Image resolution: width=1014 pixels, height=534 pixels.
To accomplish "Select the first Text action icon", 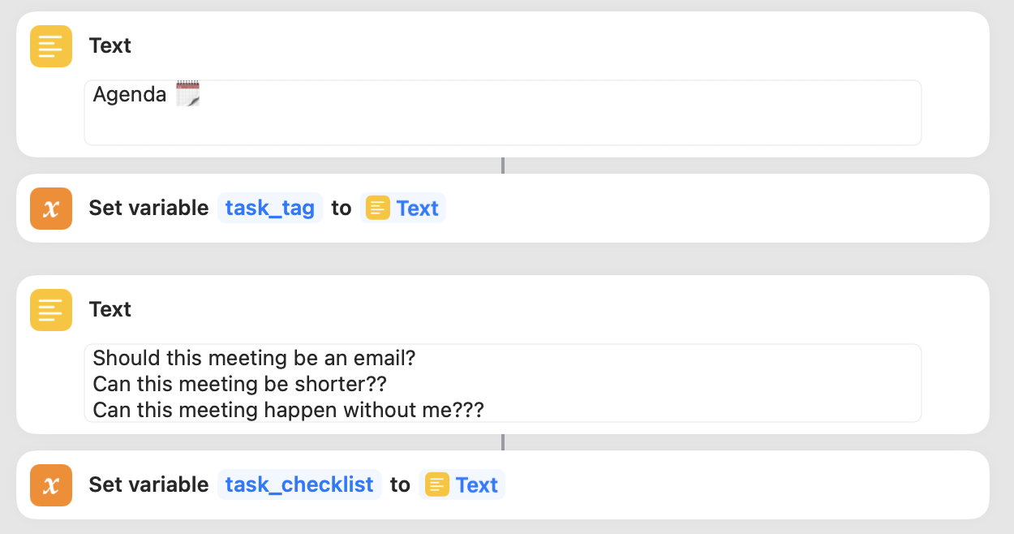I will click(50, 46).
